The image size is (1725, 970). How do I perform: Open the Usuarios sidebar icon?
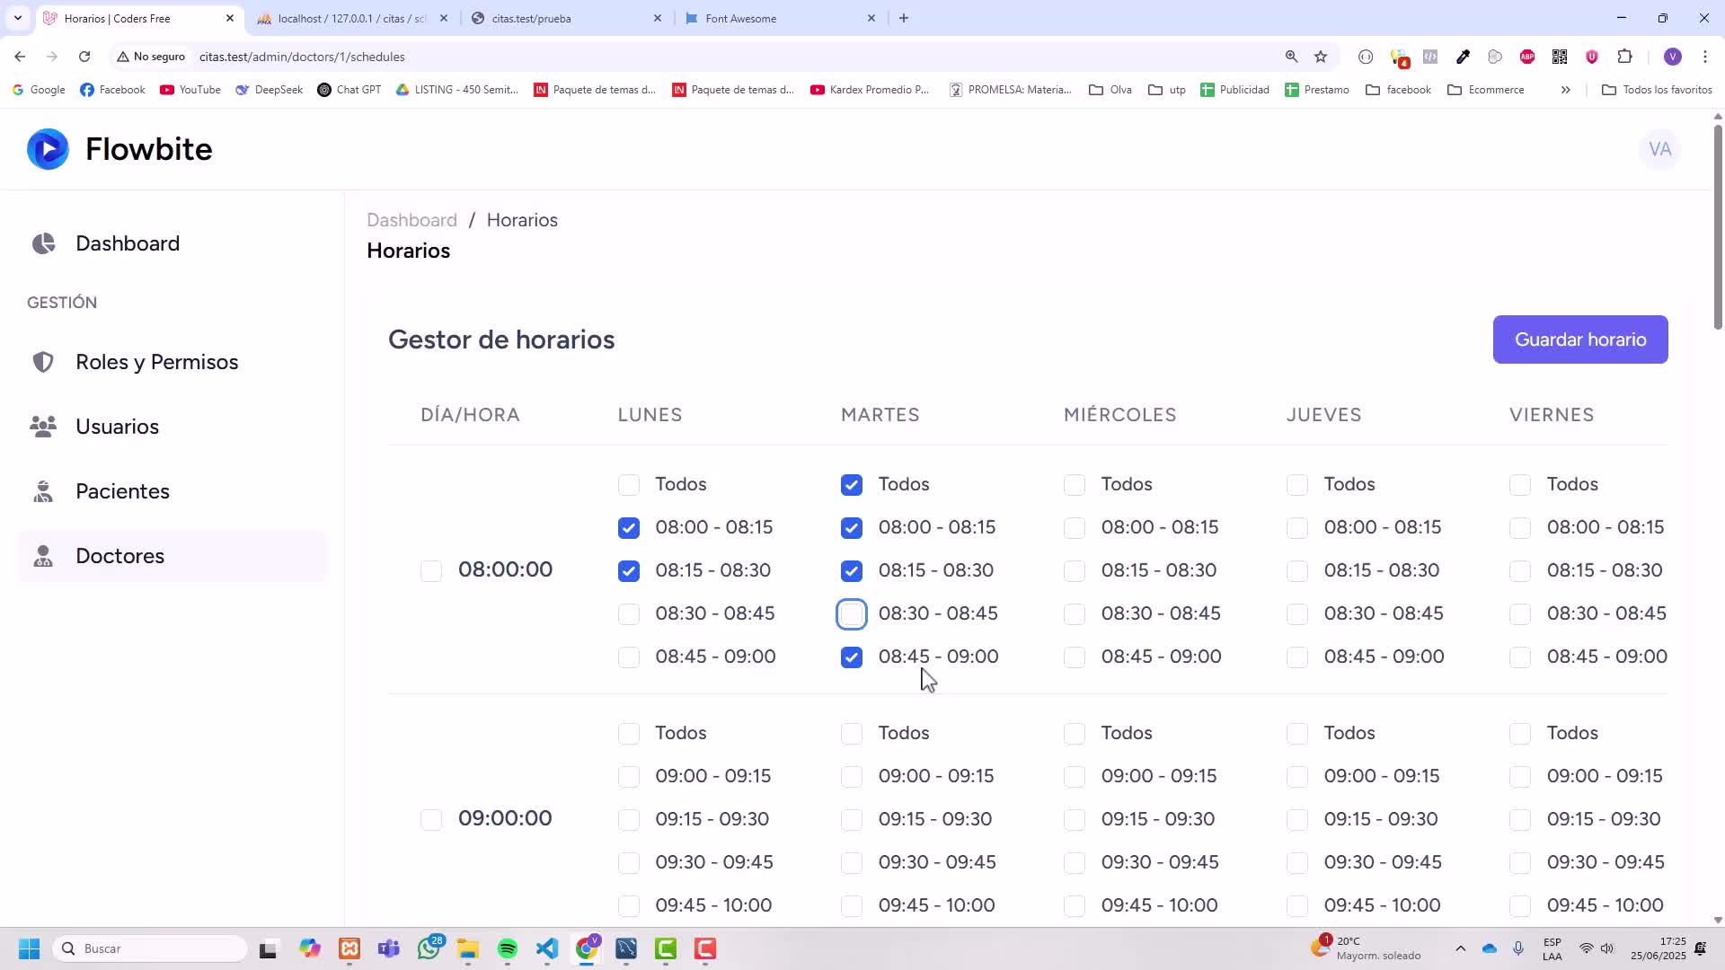tap(43, 427)
